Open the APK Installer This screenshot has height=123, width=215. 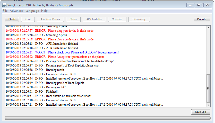pos(94,19)
